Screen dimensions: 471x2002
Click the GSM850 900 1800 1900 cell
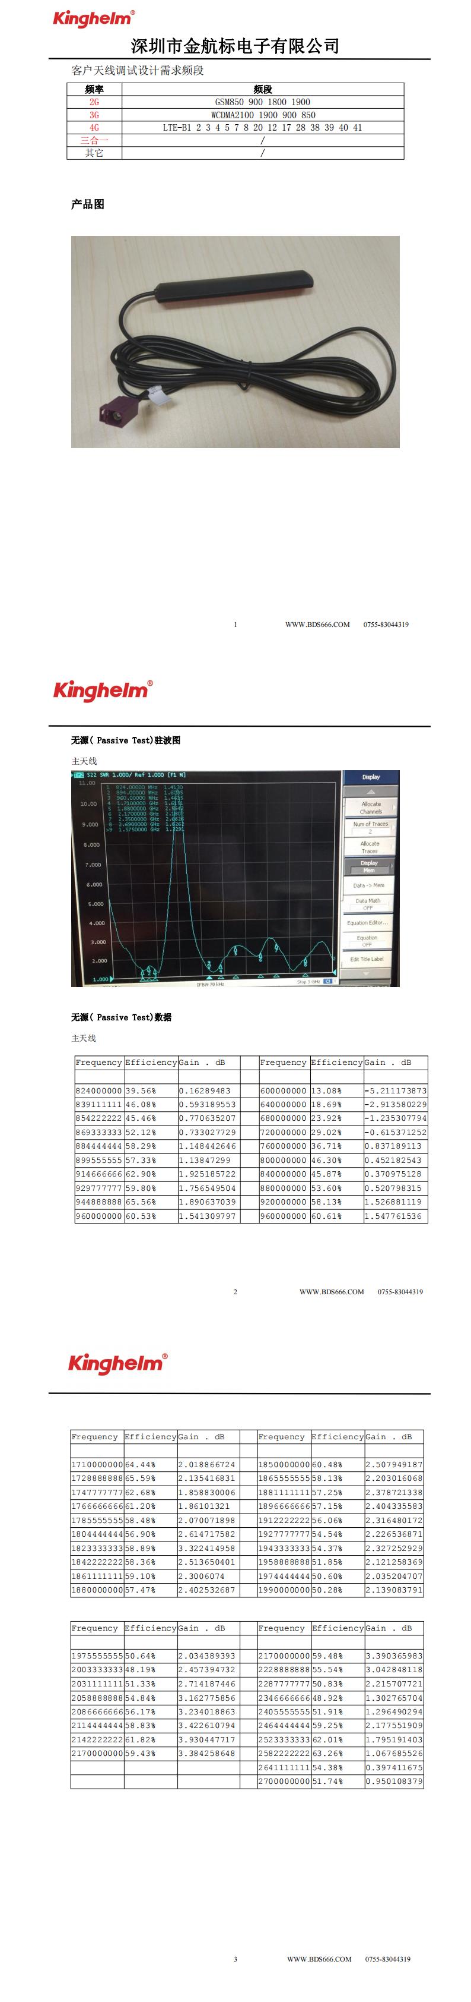pyautogui.click(x=262, y=102)
